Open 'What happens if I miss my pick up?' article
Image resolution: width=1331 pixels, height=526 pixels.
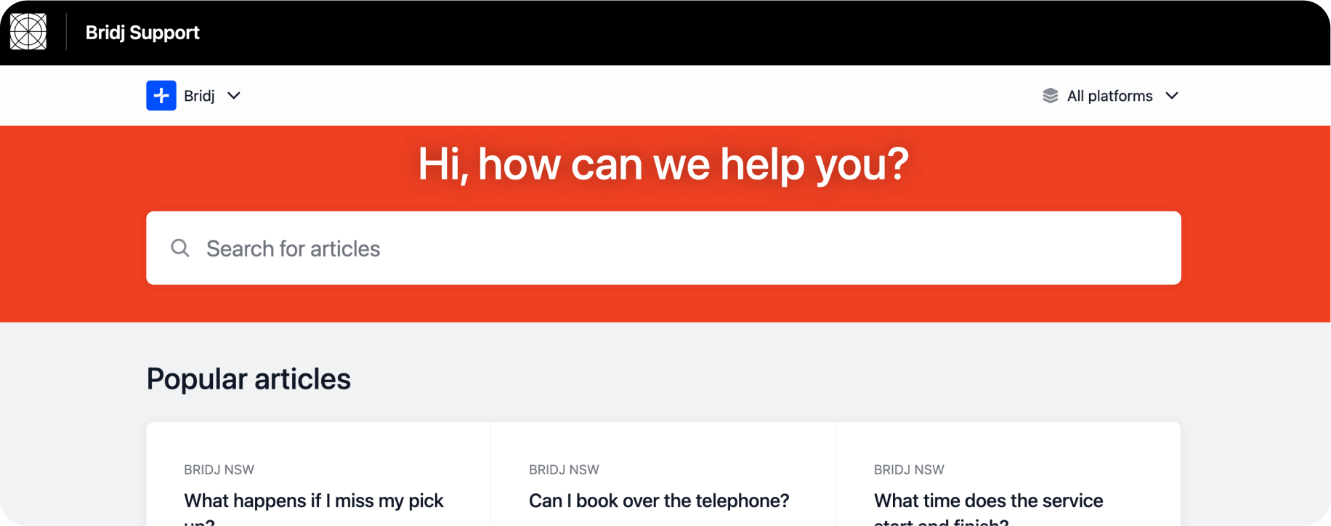314,501
